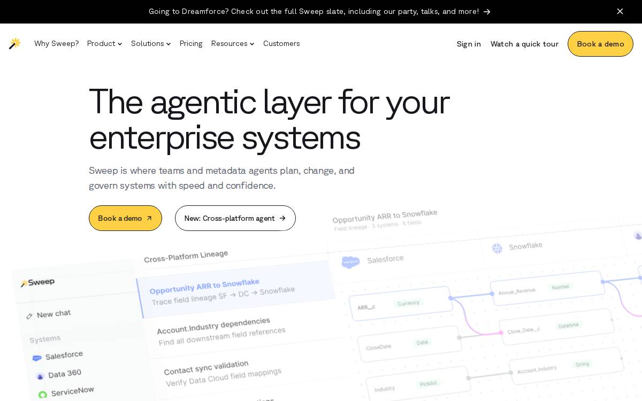Select Salesforce cloud icon in Systems list
The width and height of the screenshot is (642, 401).
(x=37, y=358)
